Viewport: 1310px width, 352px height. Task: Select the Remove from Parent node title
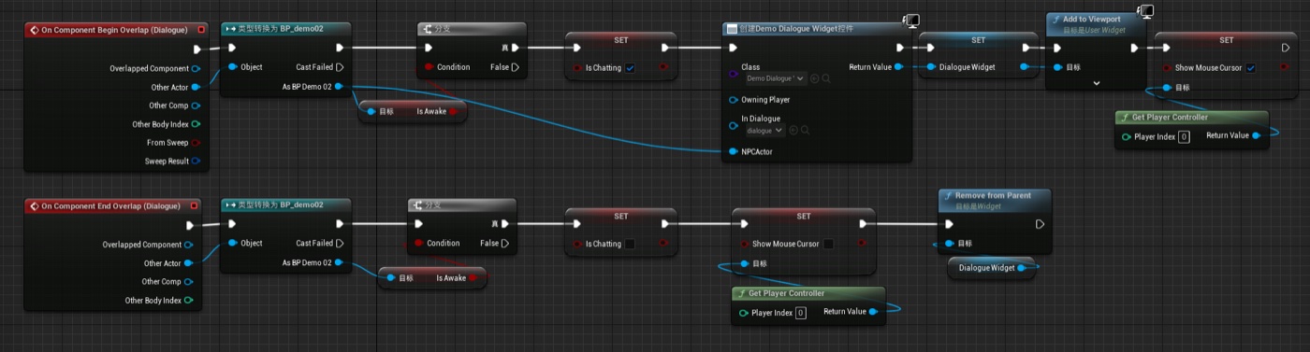tap(993, 196)
